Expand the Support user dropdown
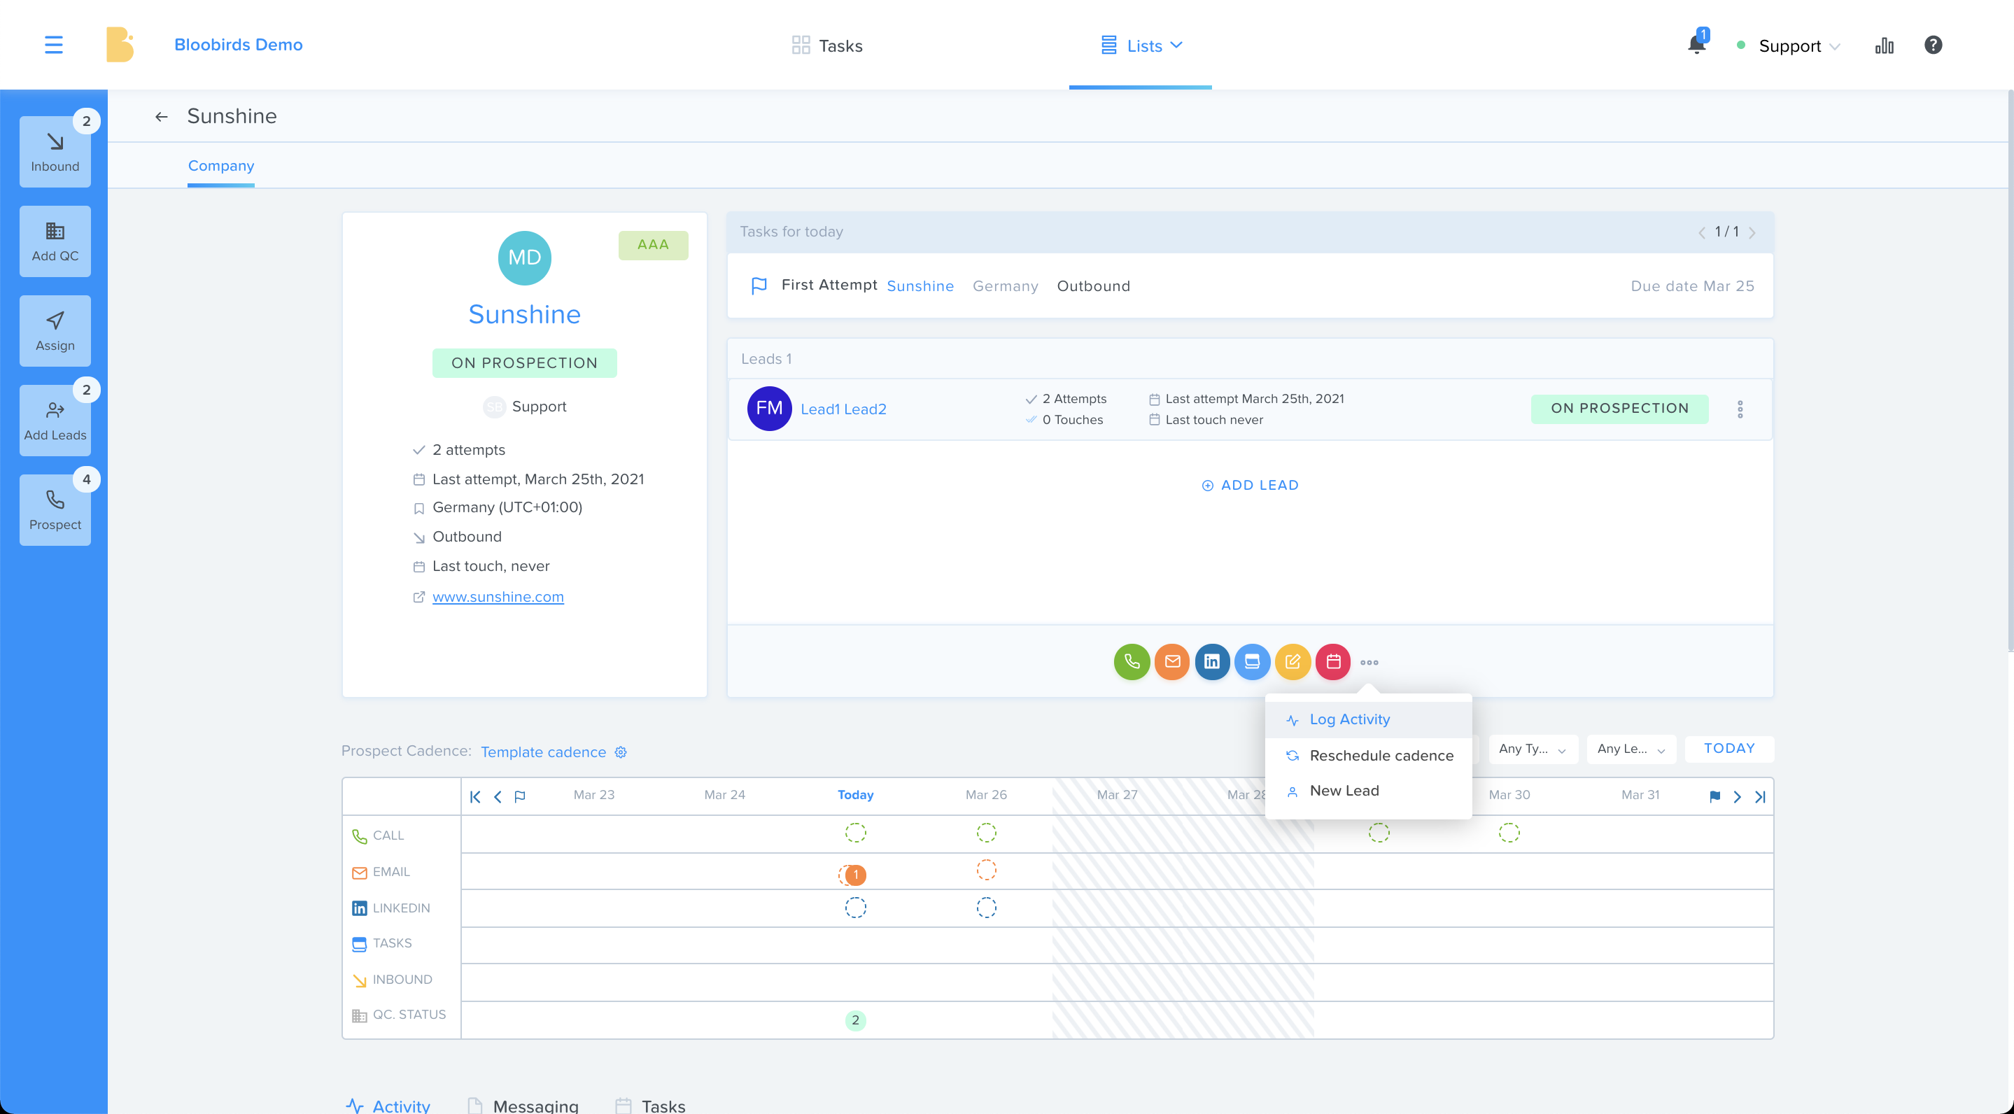2014x1114 pixels. pos(1798,46)
